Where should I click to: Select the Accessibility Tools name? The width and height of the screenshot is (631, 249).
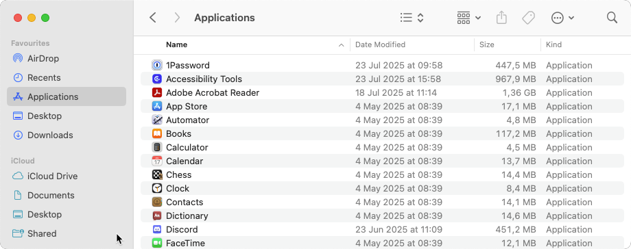pos(204,79)
